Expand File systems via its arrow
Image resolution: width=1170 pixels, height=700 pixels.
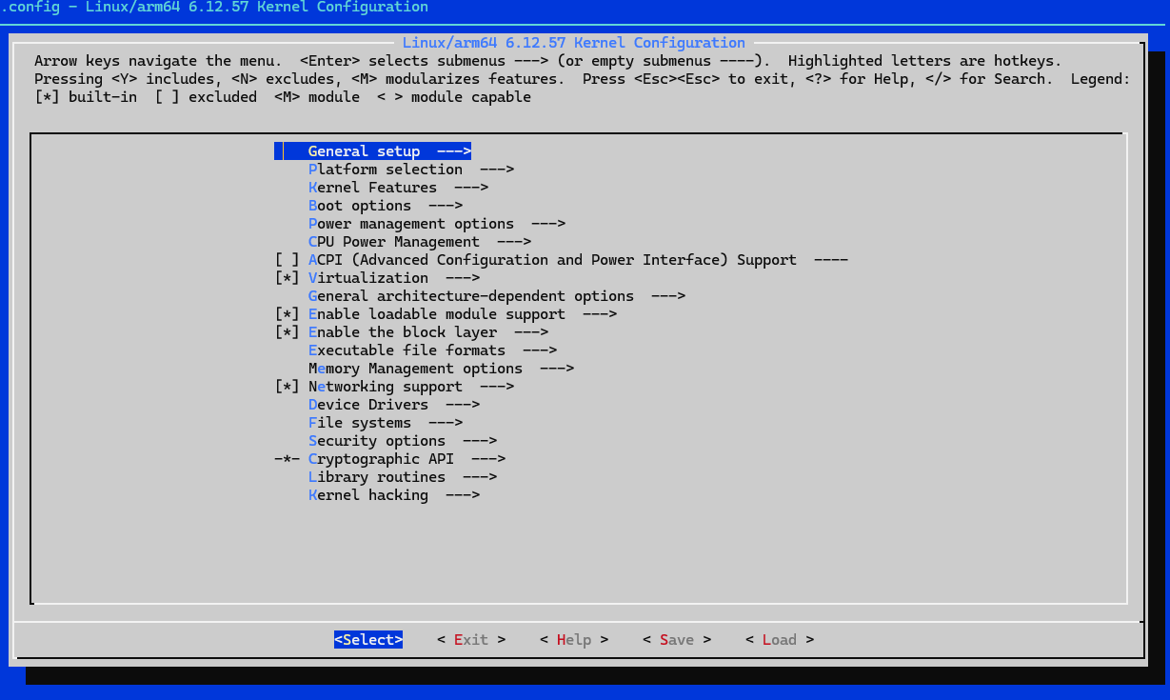[x=446, y=423]
